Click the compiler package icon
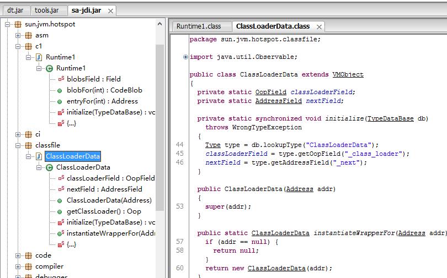The image size is (447, 278). [x=28, y=266]
